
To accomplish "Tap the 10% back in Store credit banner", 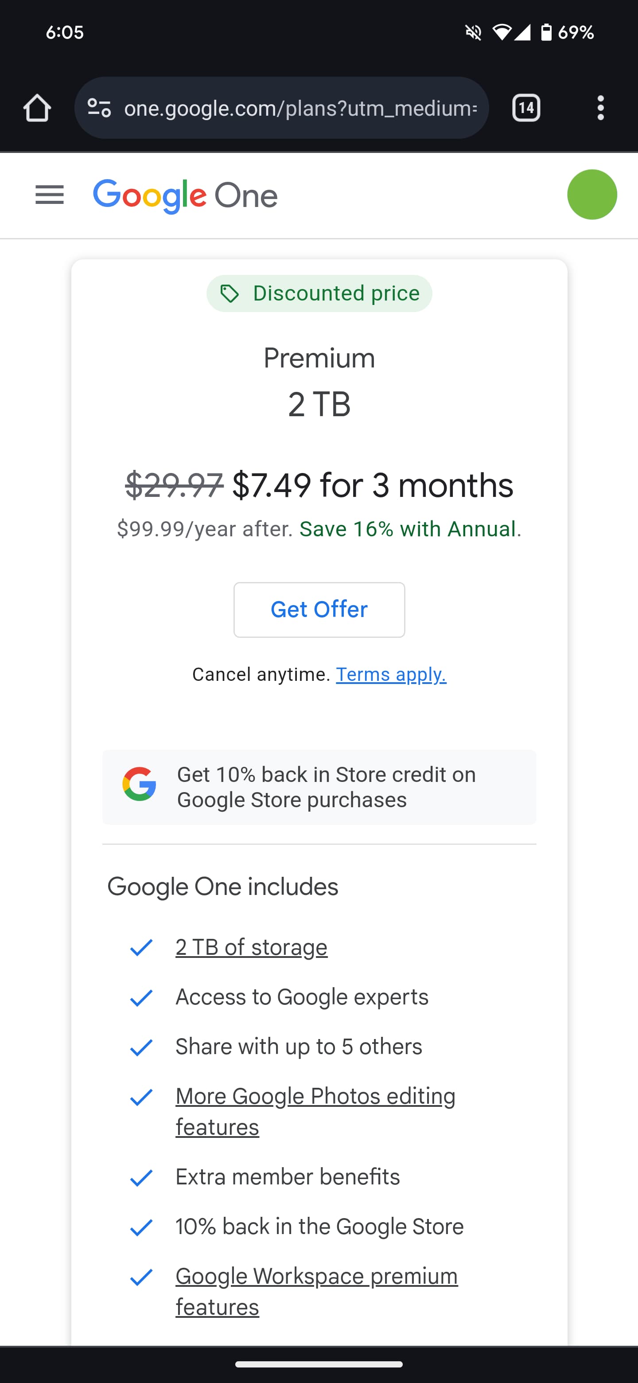I will click(326, 787).
